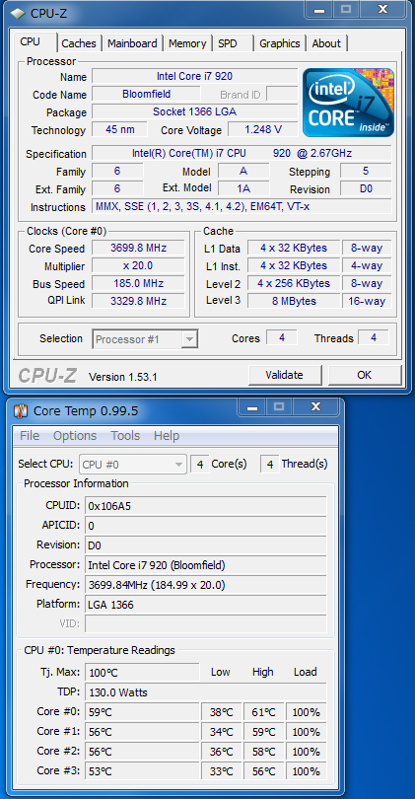Click the Core #3 load 100%
The image size is (415, 799).
click(x=306, y=771)
